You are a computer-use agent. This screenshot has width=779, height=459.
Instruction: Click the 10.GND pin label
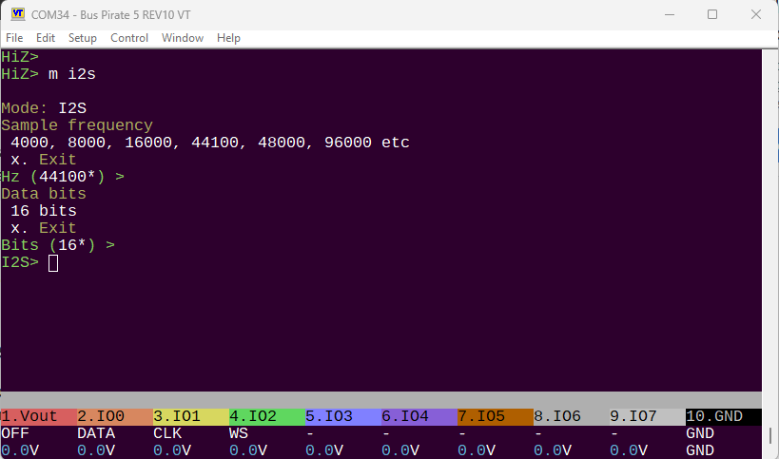coord(723,416)
